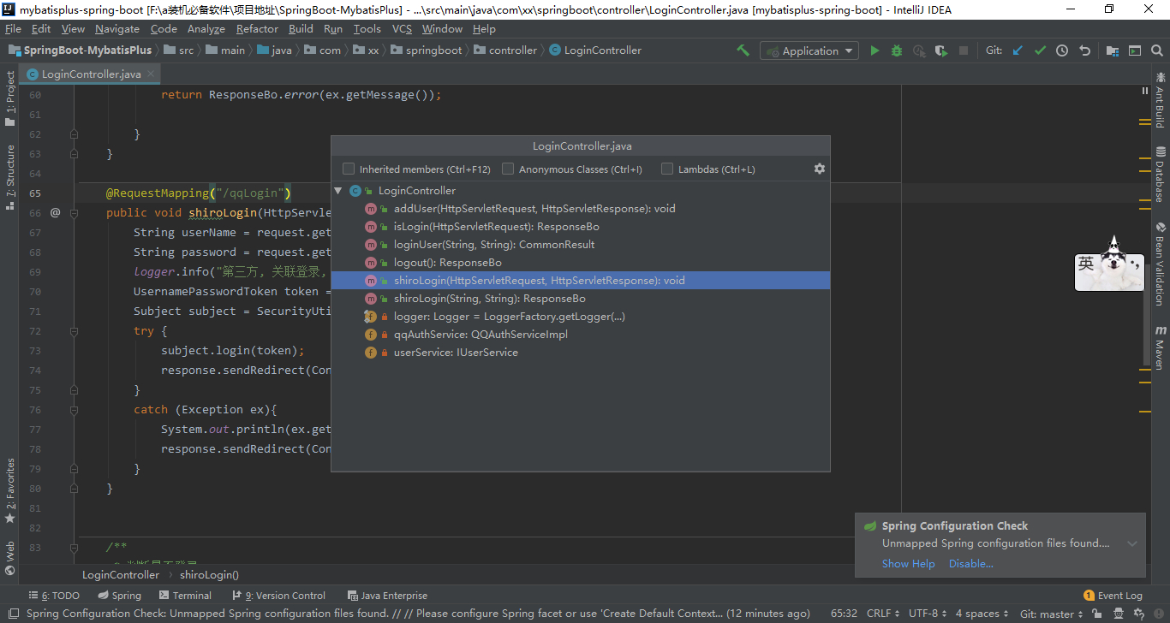The width and height of the screenshot is (1170, 623).
Task: Click the Hector inspector icon in status bar
Action: 1119,614
